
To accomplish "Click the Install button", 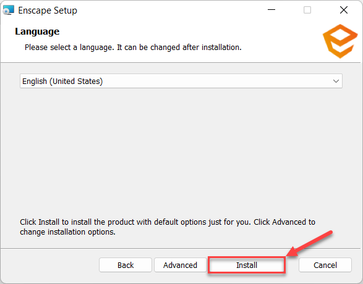I will (x=247, y=265).
